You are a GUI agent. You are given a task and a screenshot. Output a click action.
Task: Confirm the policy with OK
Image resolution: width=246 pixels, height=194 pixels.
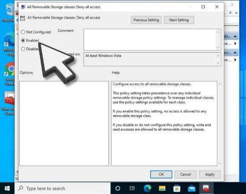161,174
